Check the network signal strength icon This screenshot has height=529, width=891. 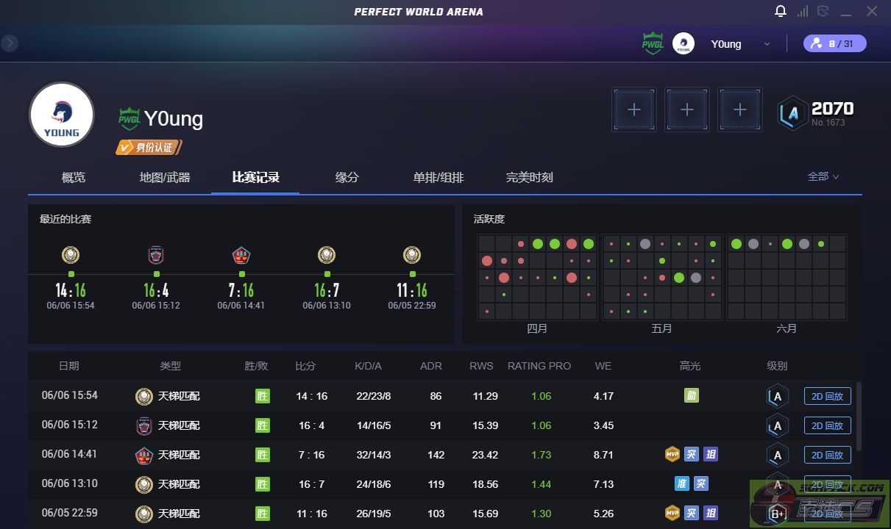tap(802, 11)
